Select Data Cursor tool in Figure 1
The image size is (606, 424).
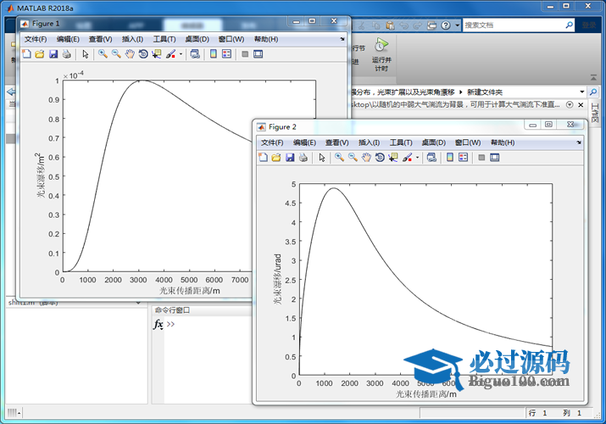157,54
